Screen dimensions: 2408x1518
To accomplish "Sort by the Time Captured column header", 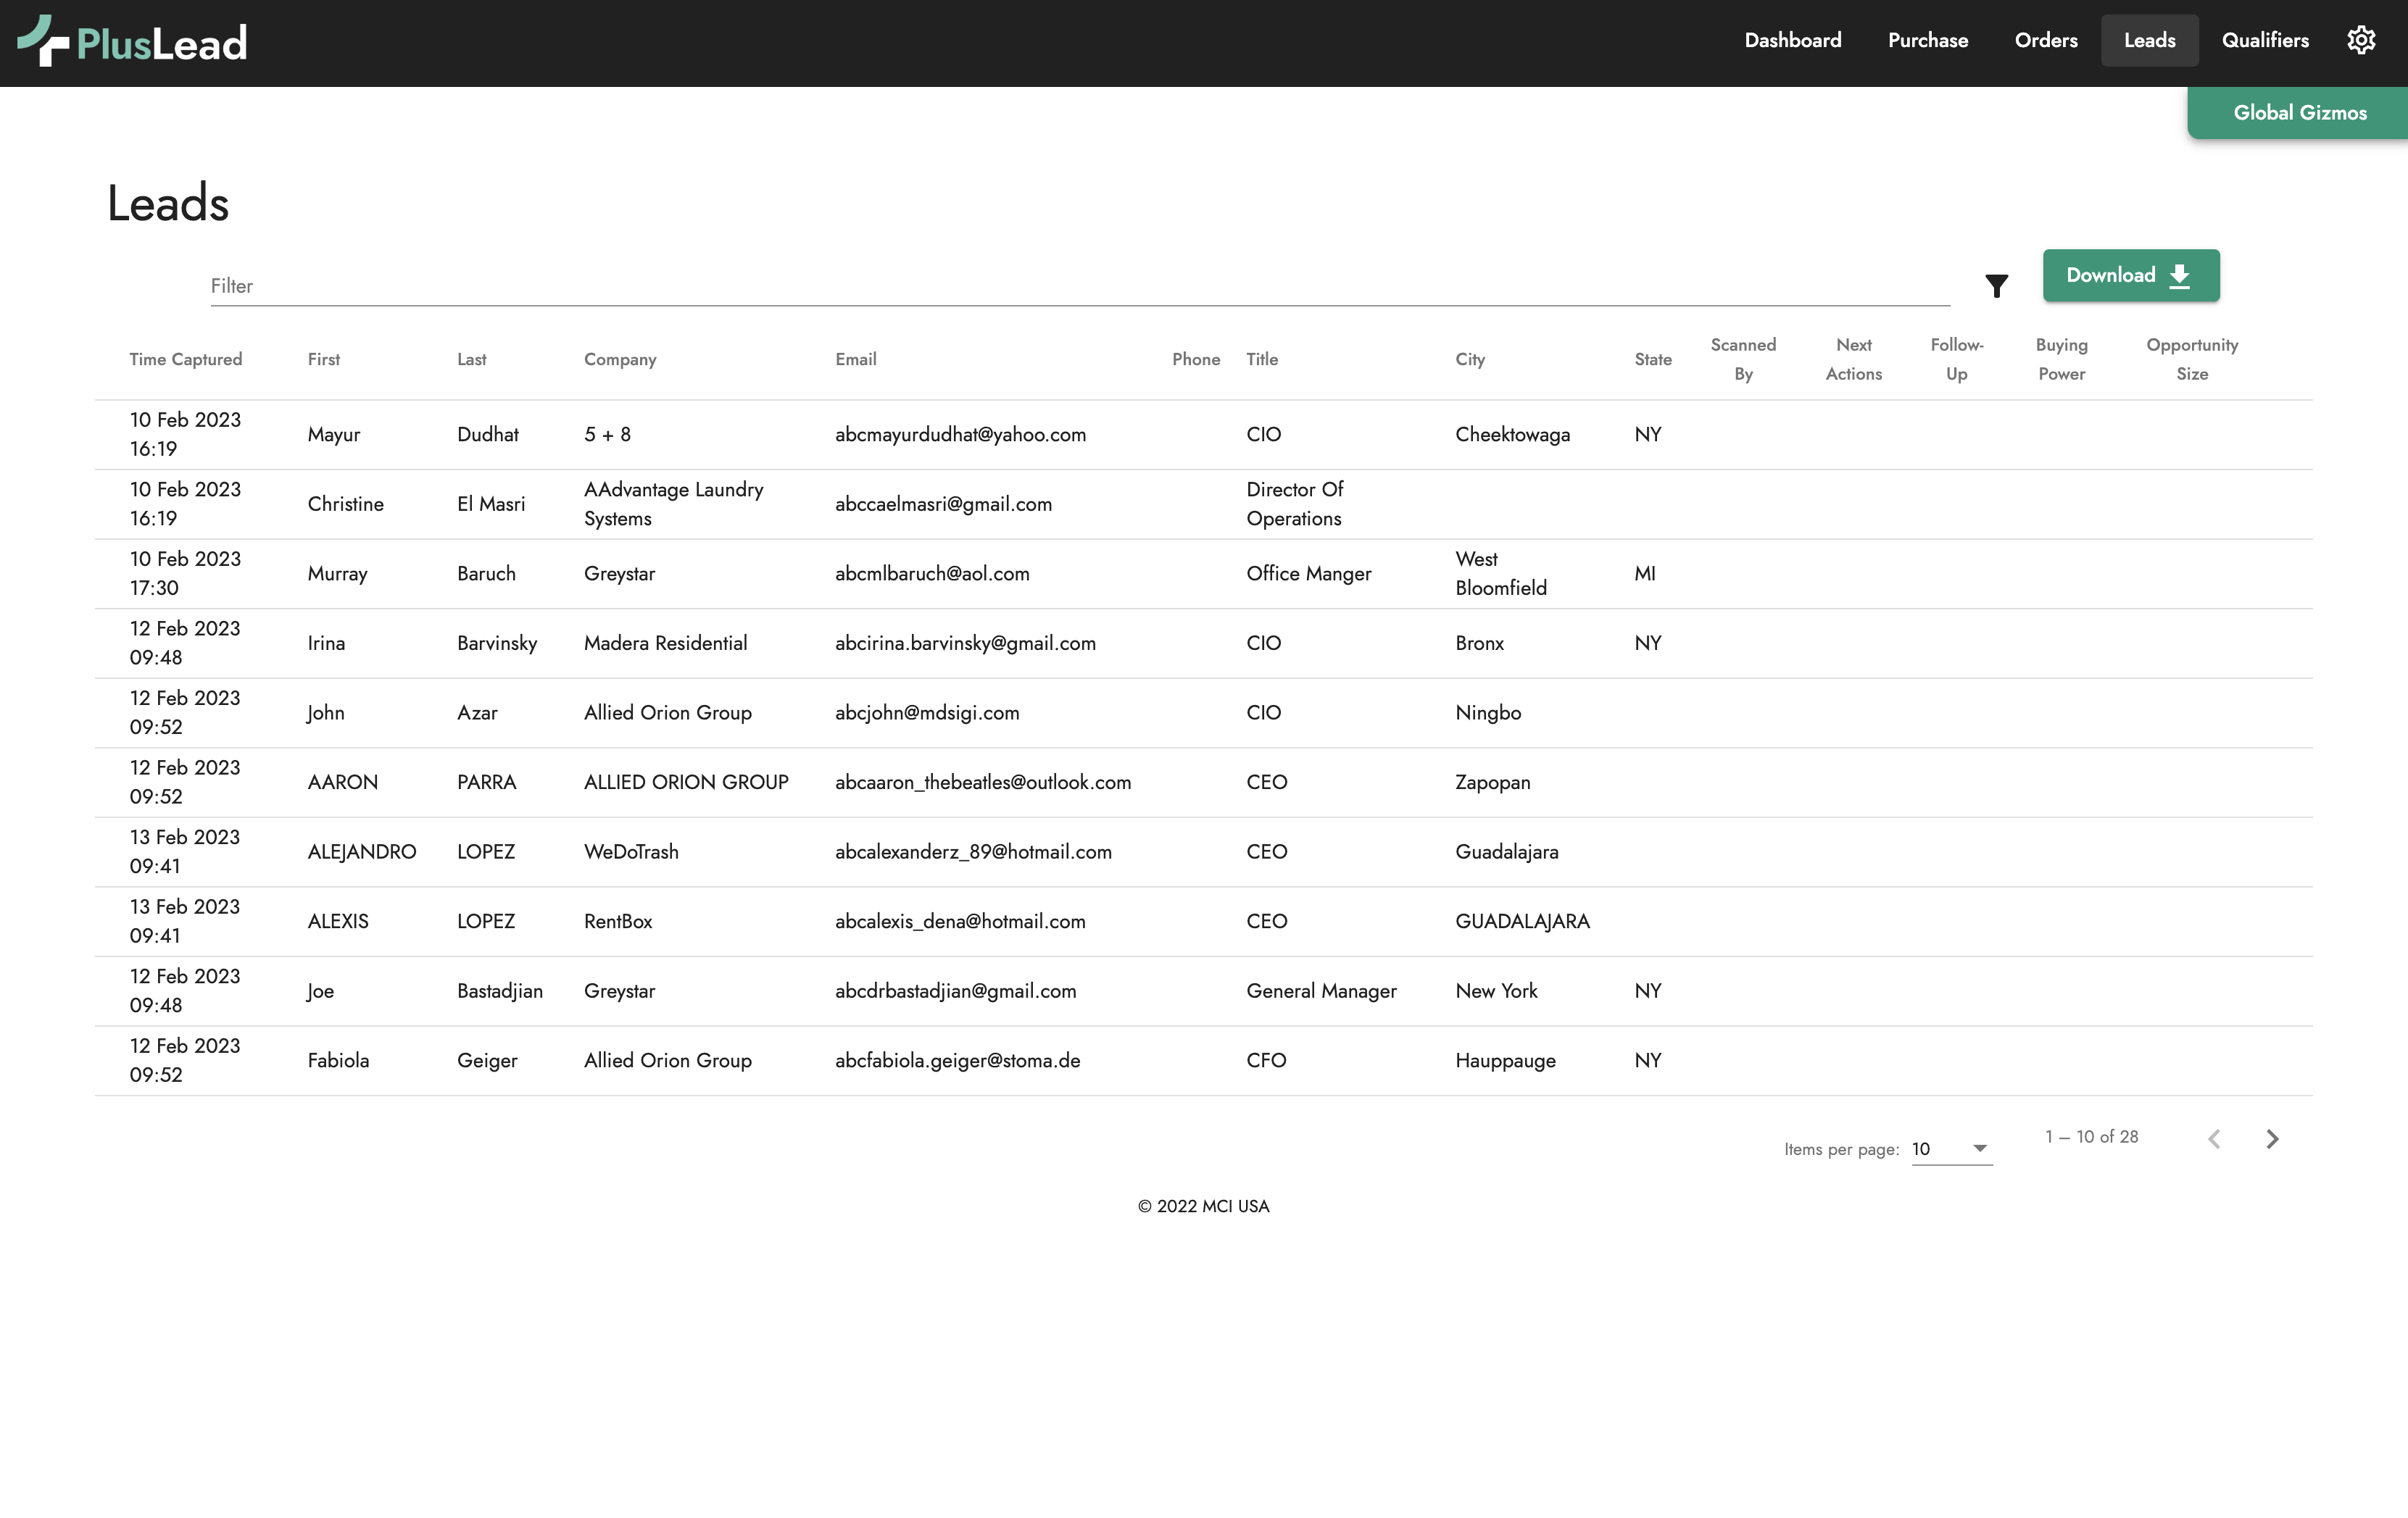I will pyautogui.click(x=185, y=359).
